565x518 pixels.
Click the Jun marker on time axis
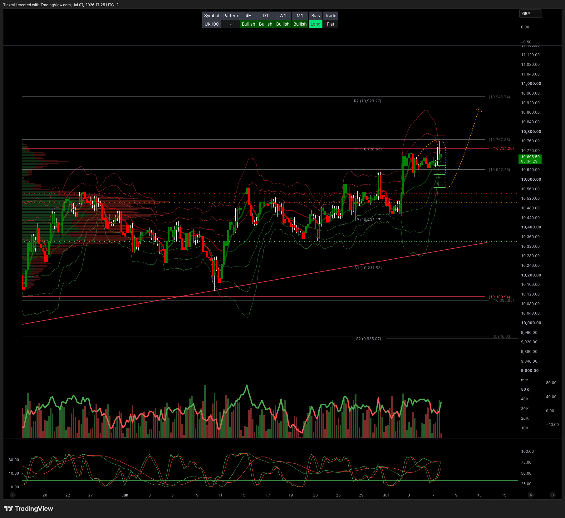[125, 495]
